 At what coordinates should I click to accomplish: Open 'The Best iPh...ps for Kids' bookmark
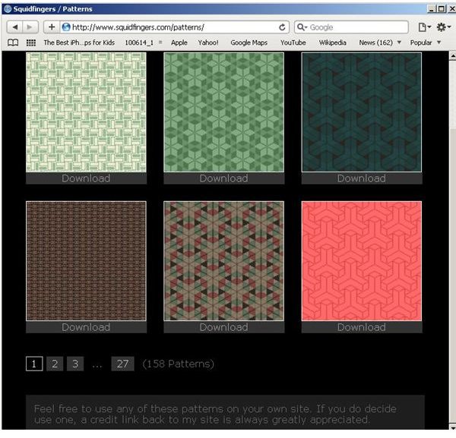[x=79, y=43]
